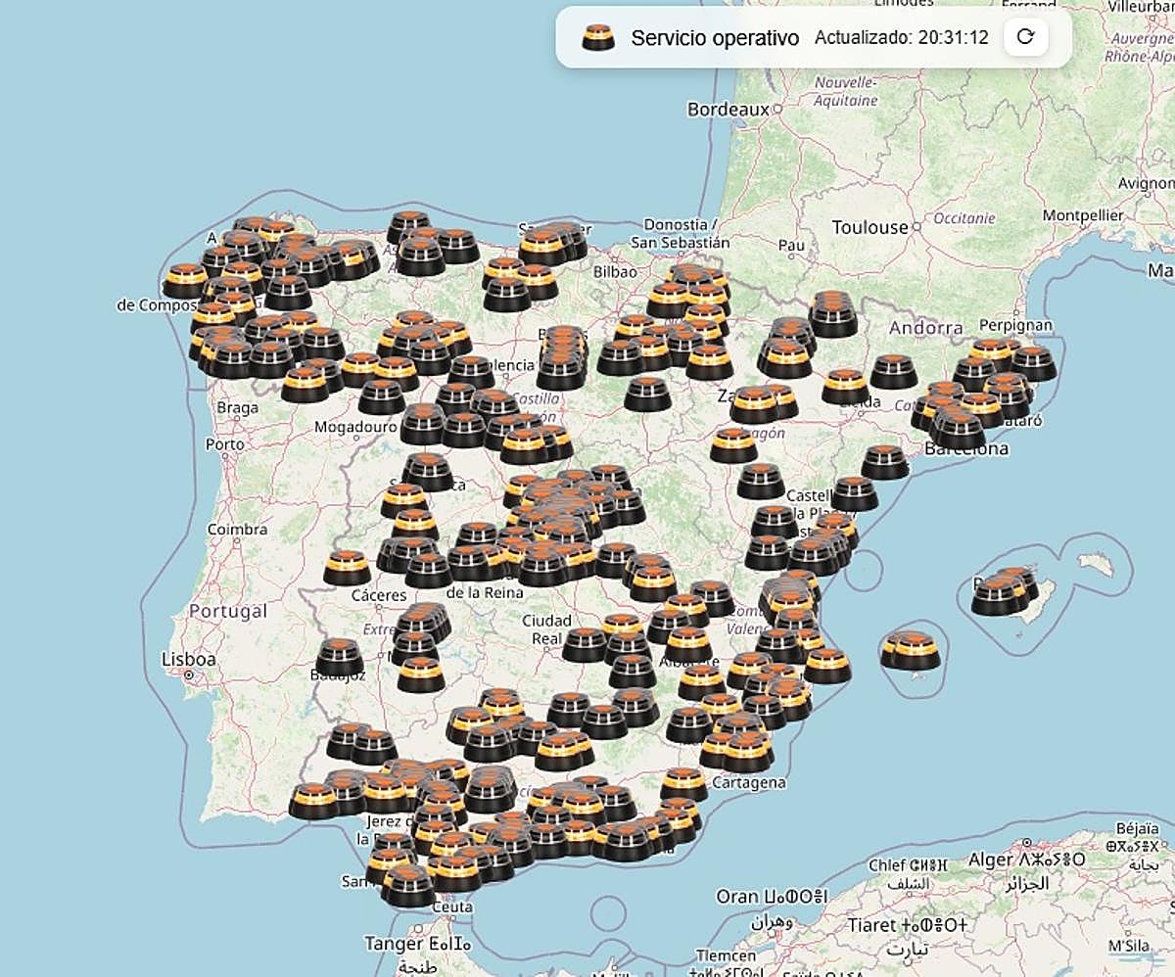1175x977 pixels.
Task: Click the refresh button beside the update time
Action: point(1025,37)
